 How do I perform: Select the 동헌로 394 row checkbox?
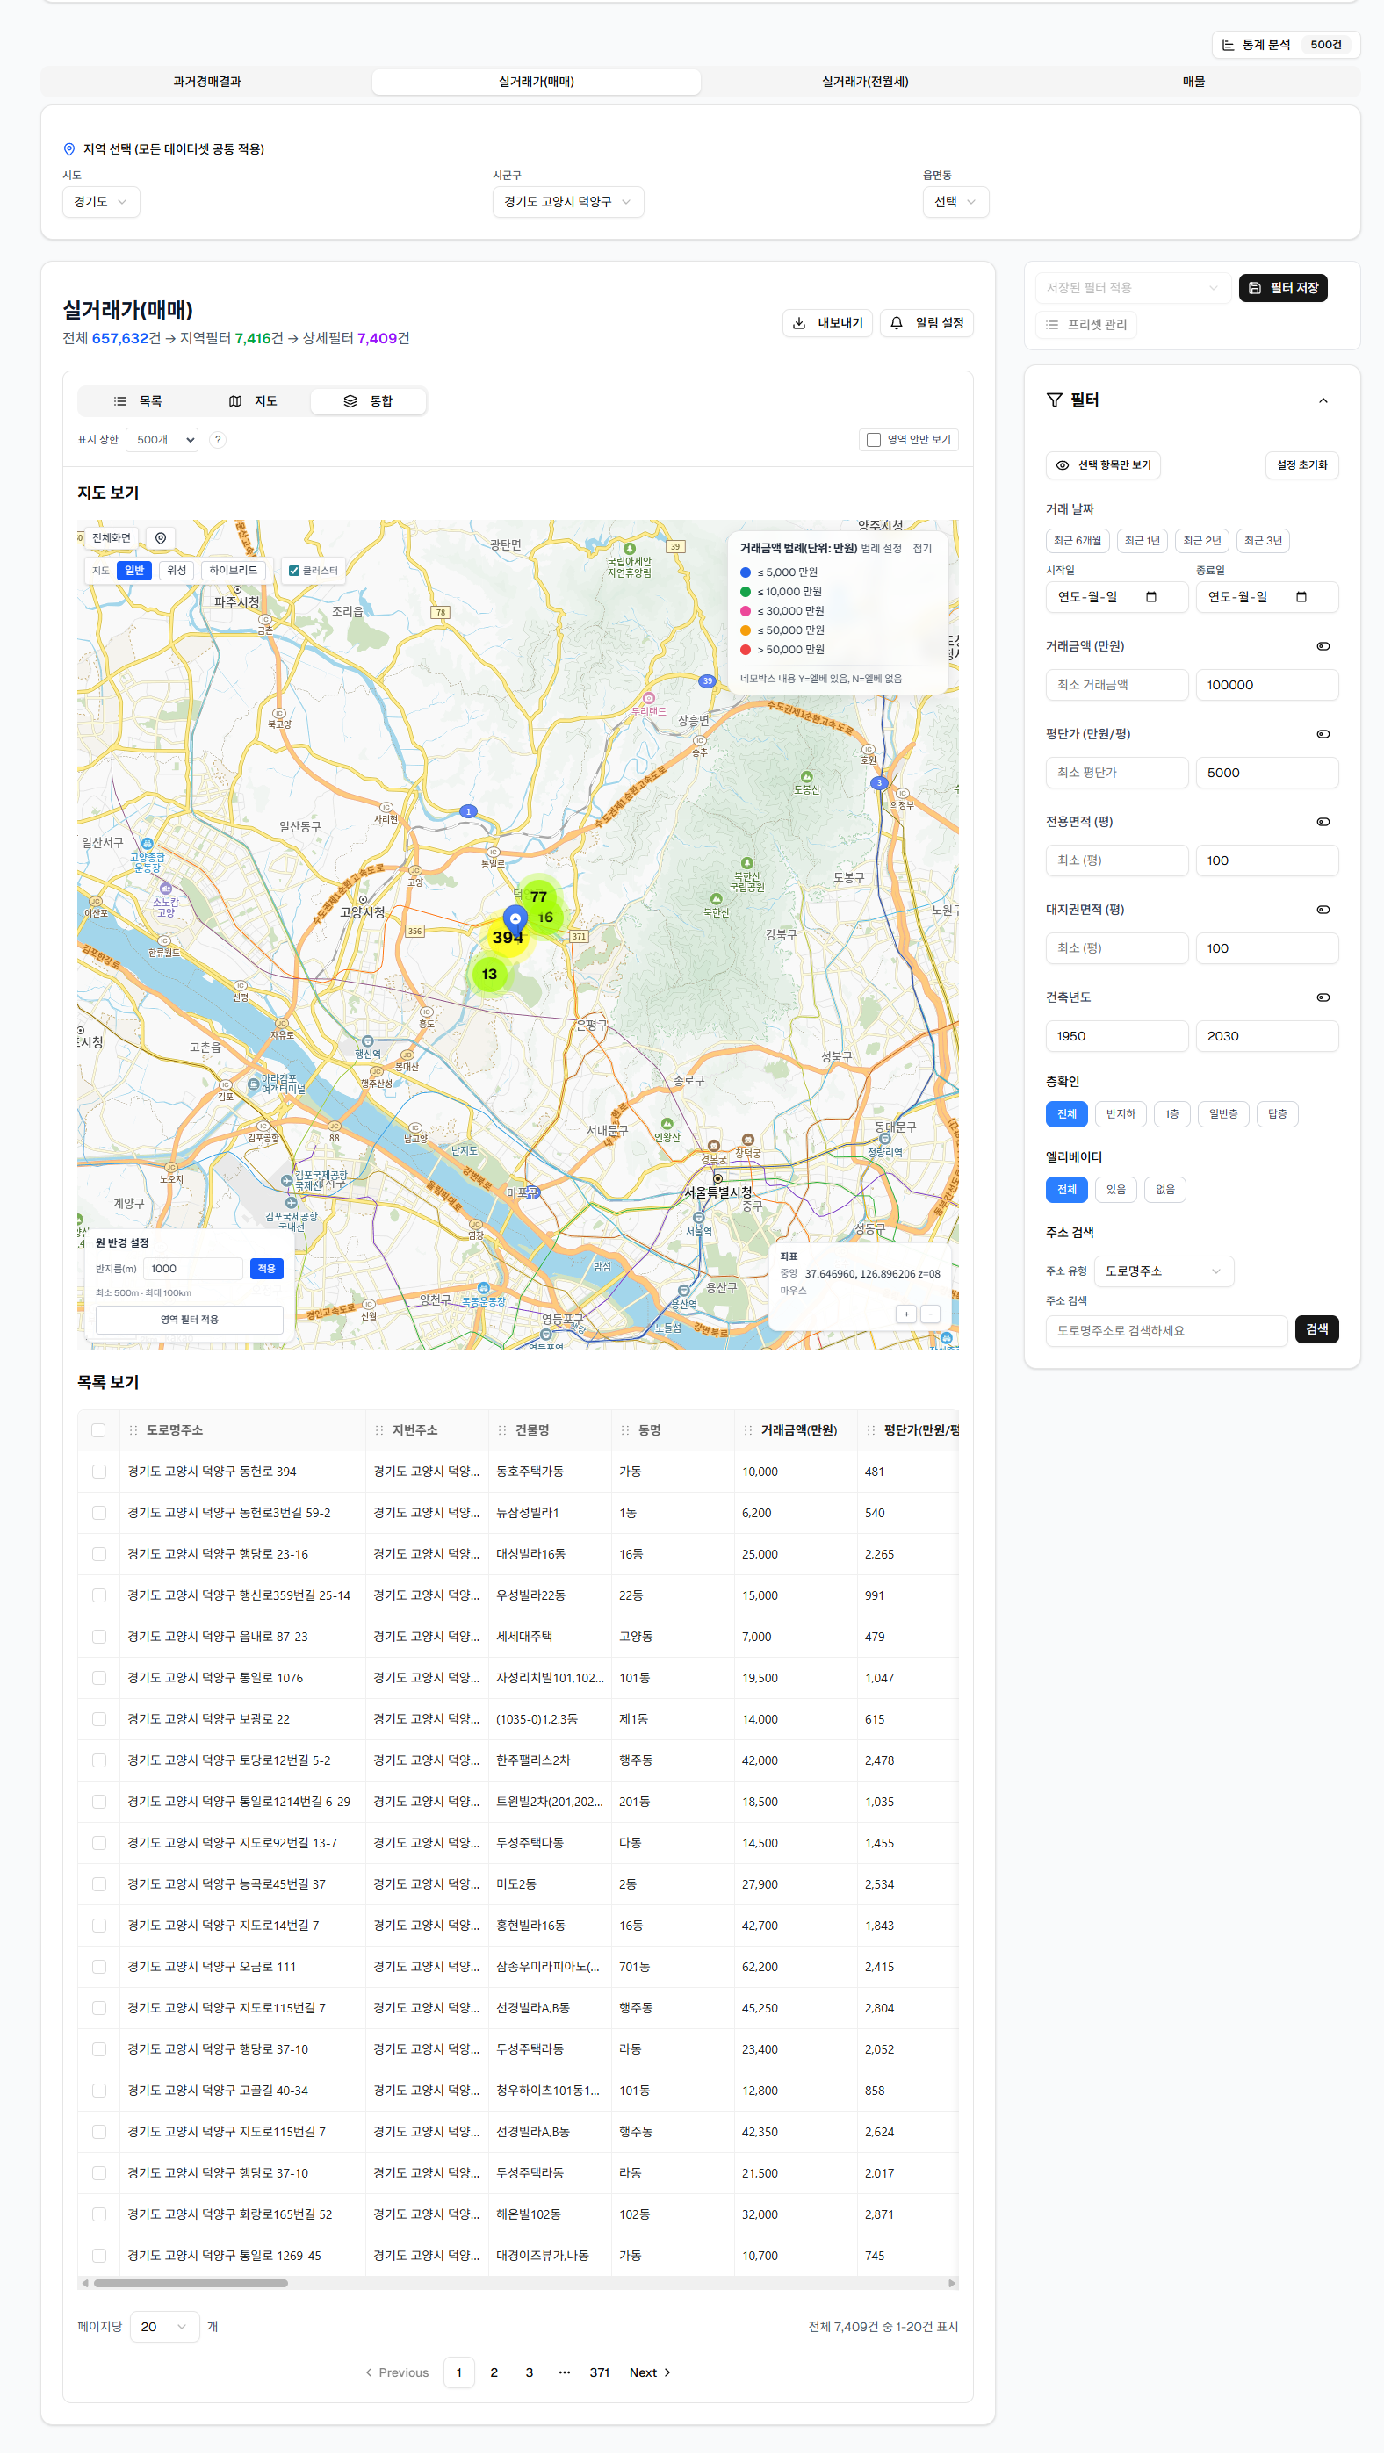pyautogui.click(x=99, y=1472)
